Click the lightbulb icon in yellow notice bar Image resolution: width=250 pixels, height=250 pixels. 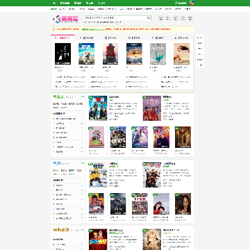pyautogui.click(x=53, y=29)
